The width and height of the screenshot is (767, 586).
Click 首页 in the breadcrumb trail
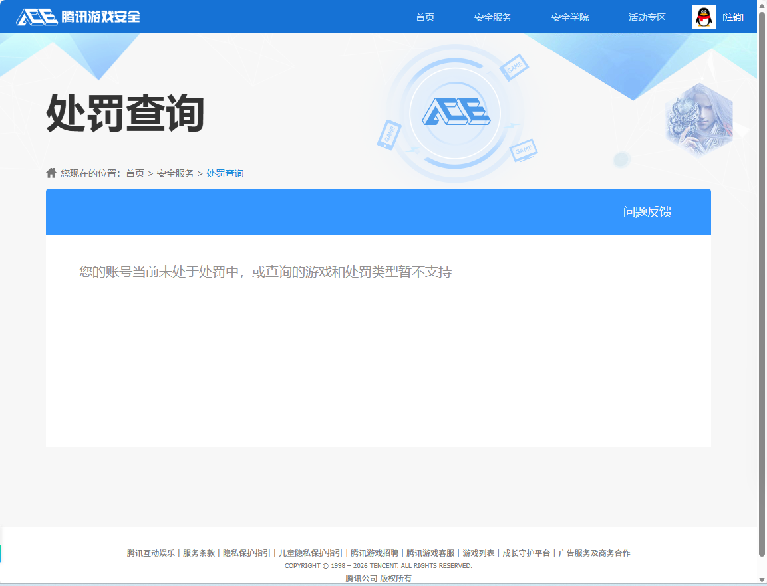pyautogui.click(x=135, y=173)
